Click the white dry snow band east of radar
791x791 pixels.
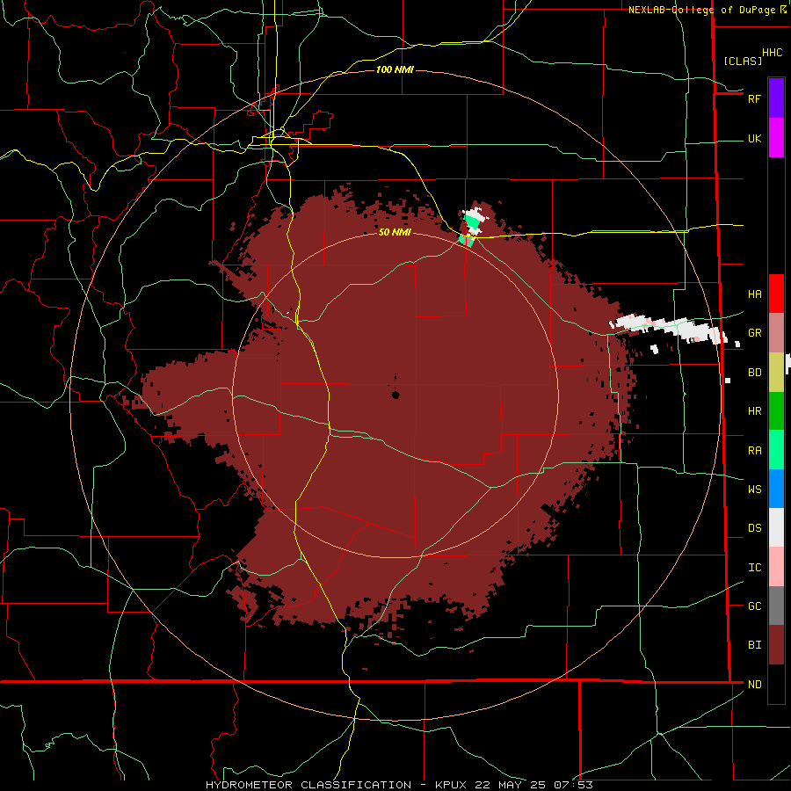(x=669, y=327)
